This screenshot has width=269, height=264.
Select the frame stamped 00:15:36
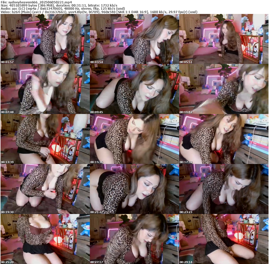click(134, 139)
